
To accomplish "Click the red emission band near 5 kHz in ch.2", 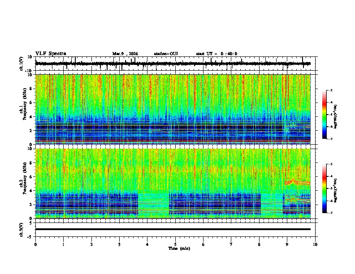I will (x=298, y=182).
